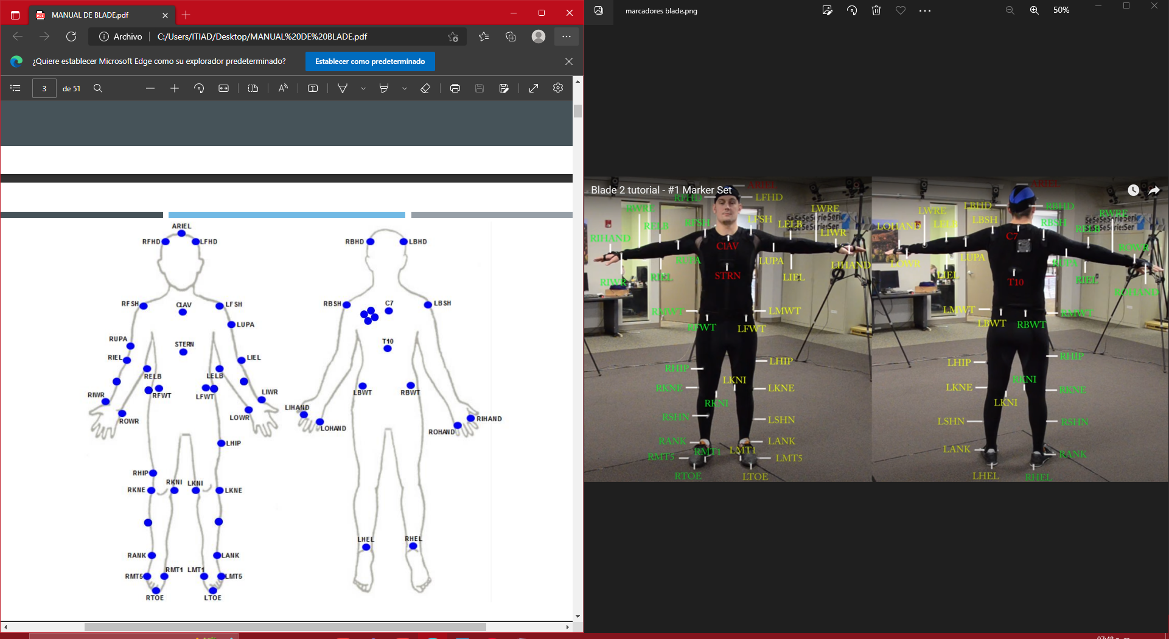Click the LTOE marker label in PDF
Screen dimensions: 1169x639
(212, 598)
